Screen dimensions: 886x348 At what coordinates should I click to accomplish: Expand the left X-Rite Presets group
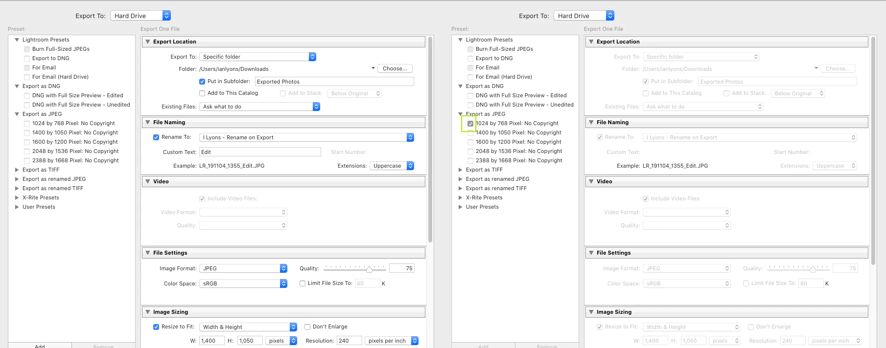(x=17, y=197)
